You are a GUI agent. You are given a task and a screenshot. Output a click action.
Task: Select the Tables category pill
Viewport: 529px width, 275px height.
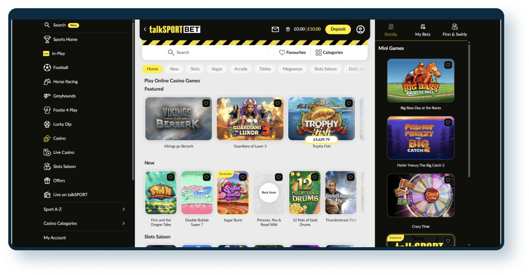coord(265,69)
